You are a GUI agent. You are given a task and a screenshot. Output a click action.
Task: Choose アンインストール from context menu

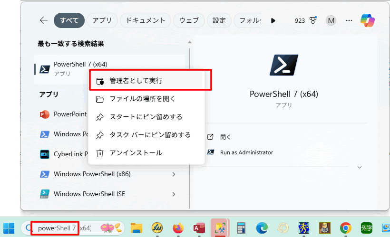pos(147,153)
